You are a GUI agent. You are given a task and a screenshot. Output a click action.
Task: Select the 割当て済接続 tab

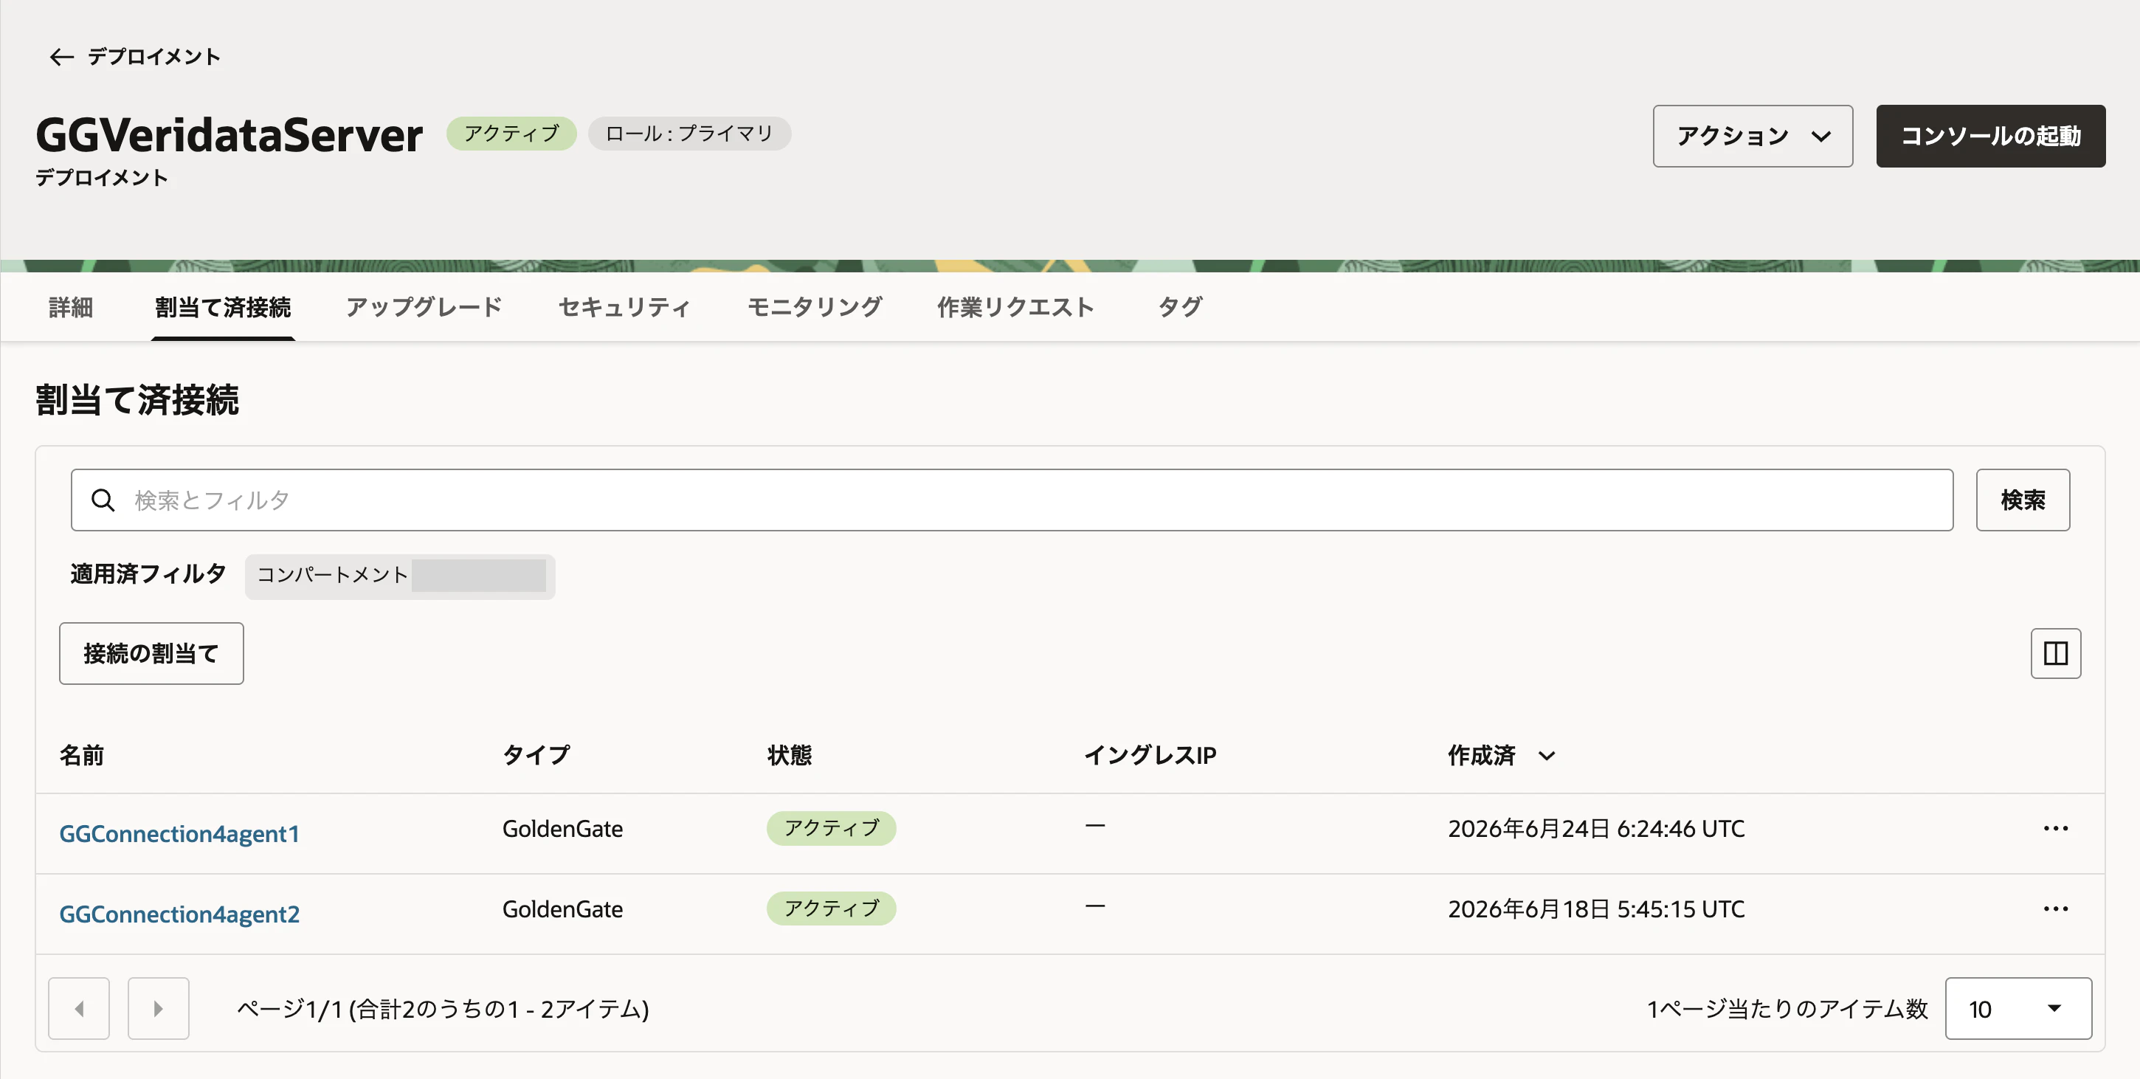pos(223,307)
